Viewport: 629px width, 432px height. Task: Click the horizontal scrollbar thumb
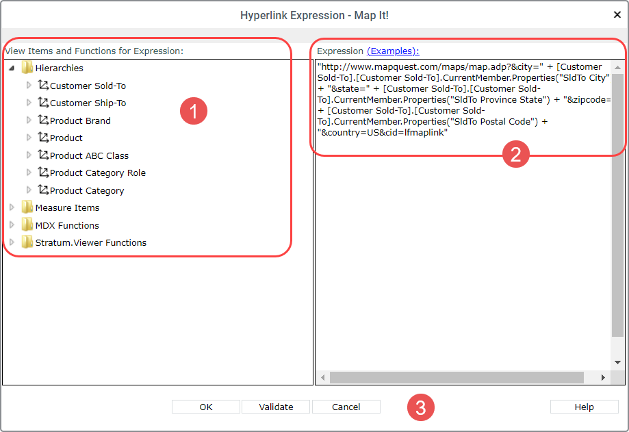457,377
